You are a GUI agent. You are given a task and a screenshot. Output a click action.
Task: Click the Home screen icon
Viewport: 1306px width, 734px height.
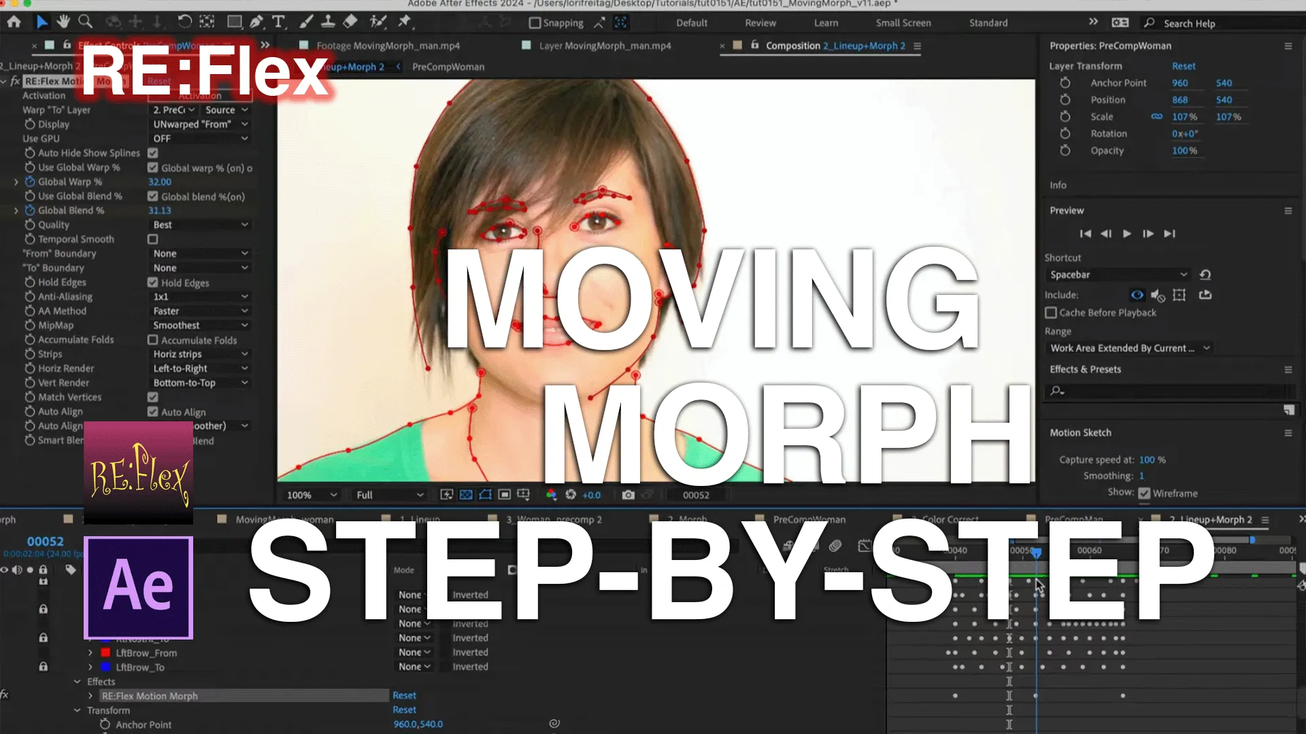14,22
